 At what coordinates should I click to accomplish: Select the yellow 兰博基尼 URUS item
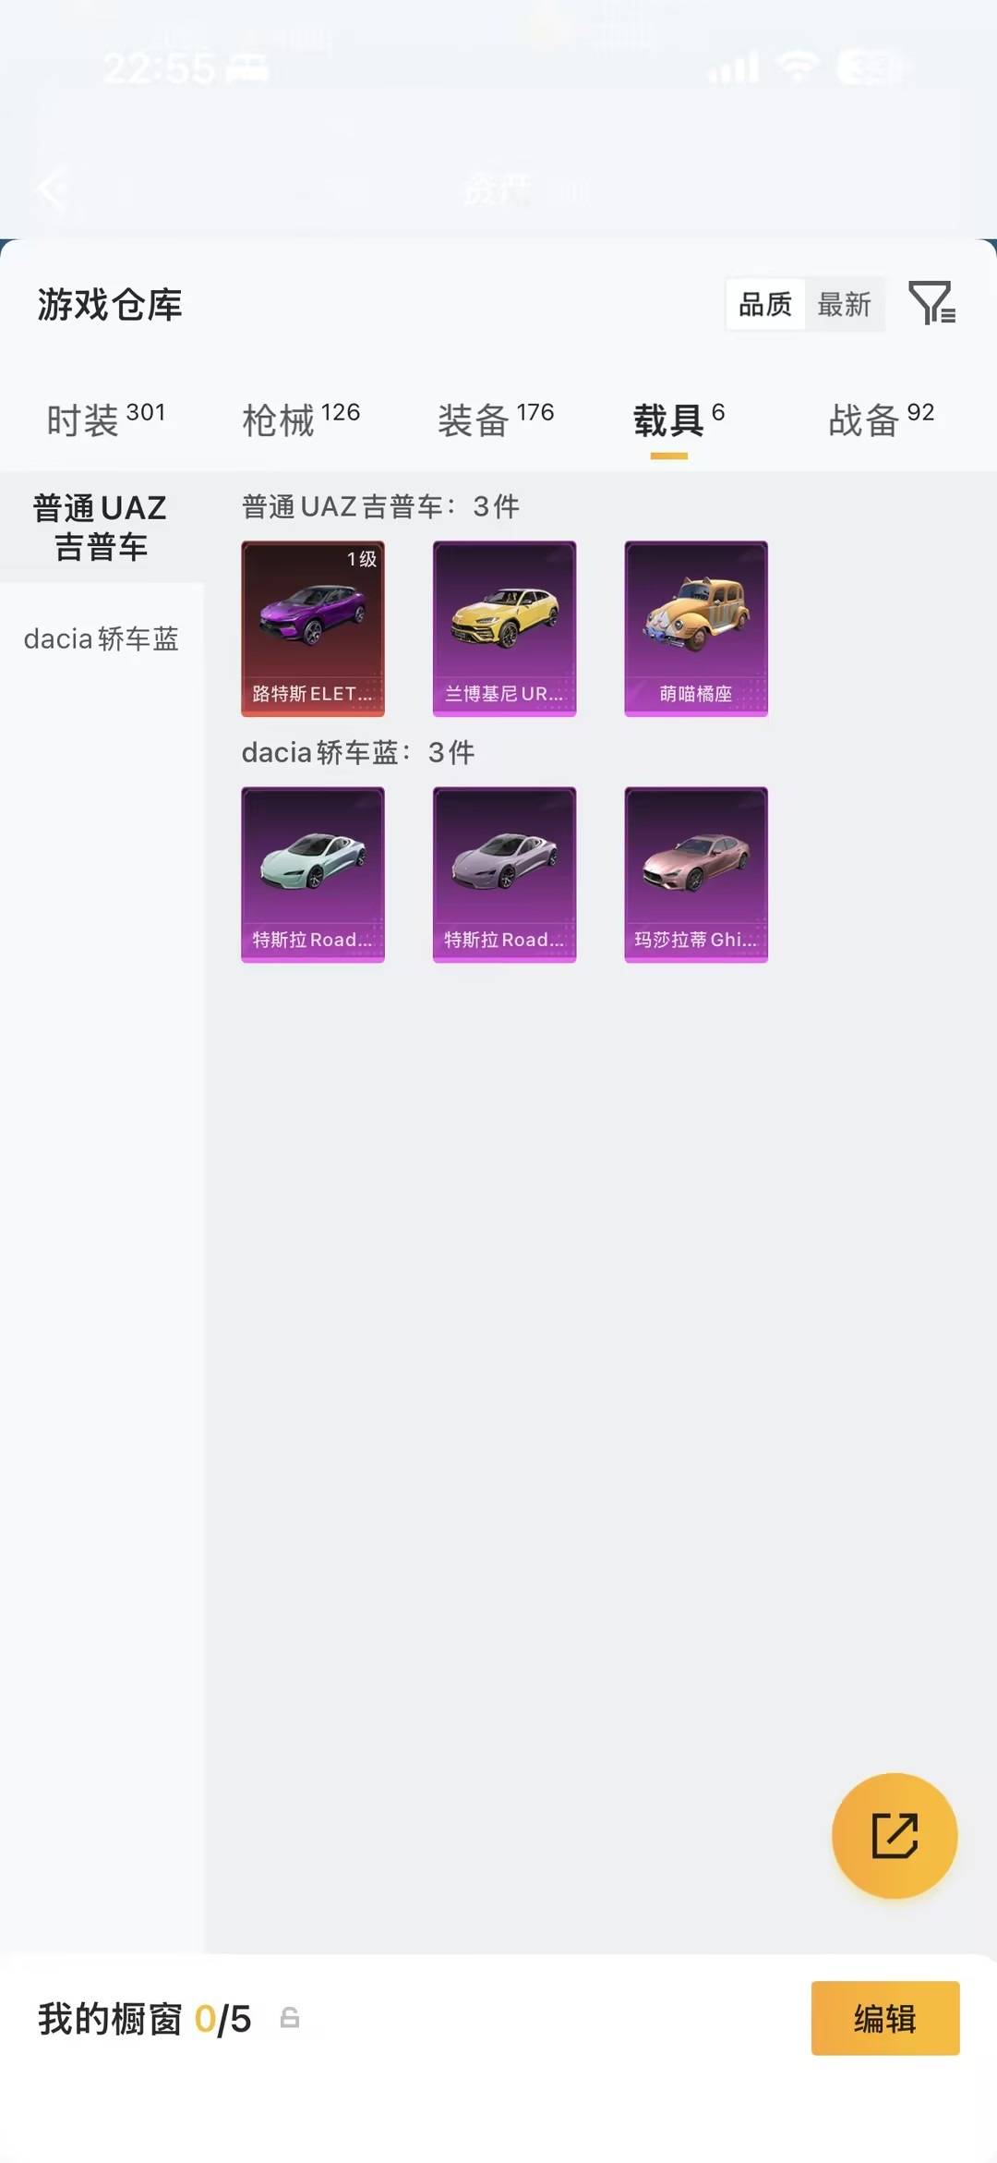pyautogui.click(x=504, y=628)
